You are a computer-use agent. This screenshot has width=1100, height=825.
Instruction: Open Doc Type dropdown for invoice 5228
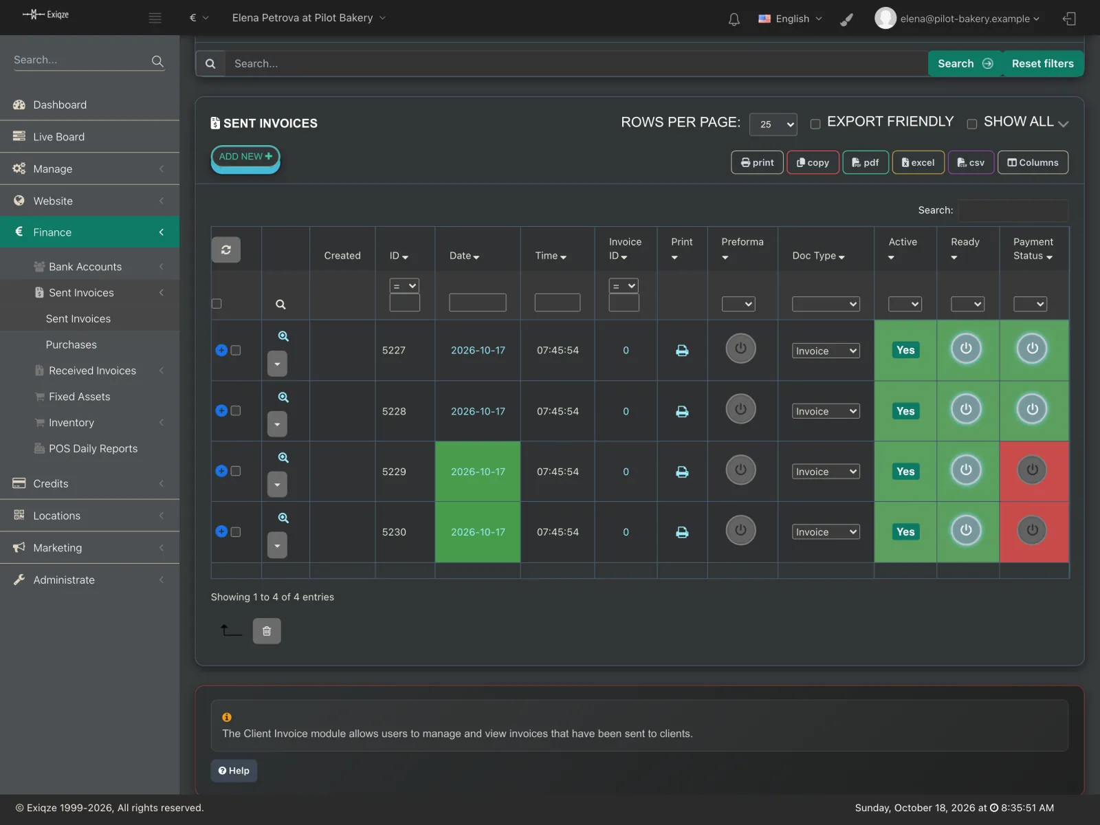826,411
